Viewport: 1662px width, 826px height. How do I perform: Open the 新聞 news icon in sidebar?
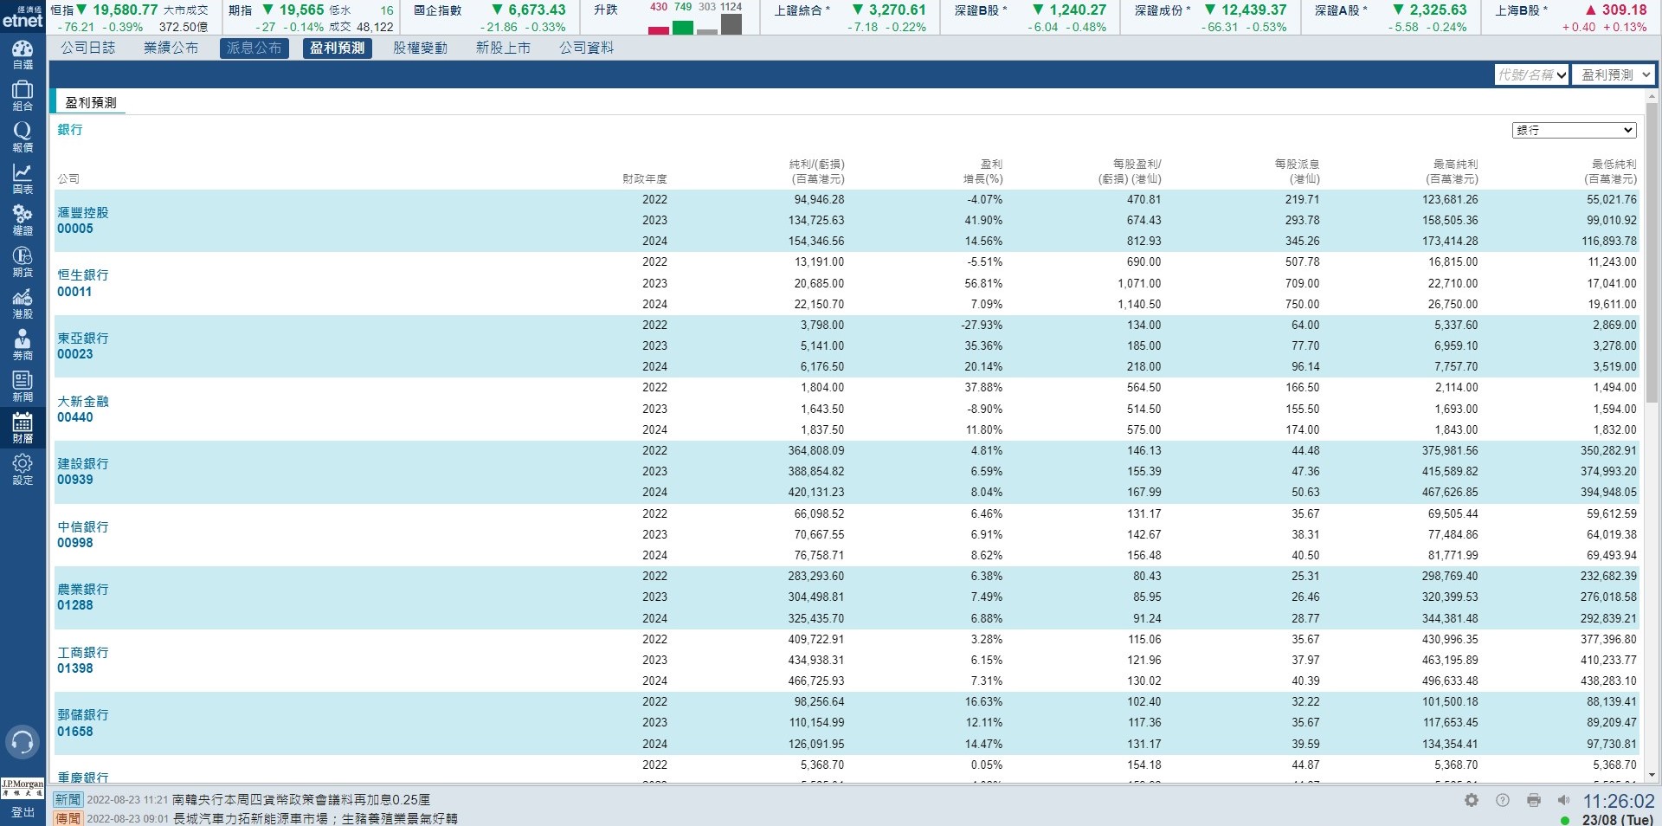tap(23, 386)
